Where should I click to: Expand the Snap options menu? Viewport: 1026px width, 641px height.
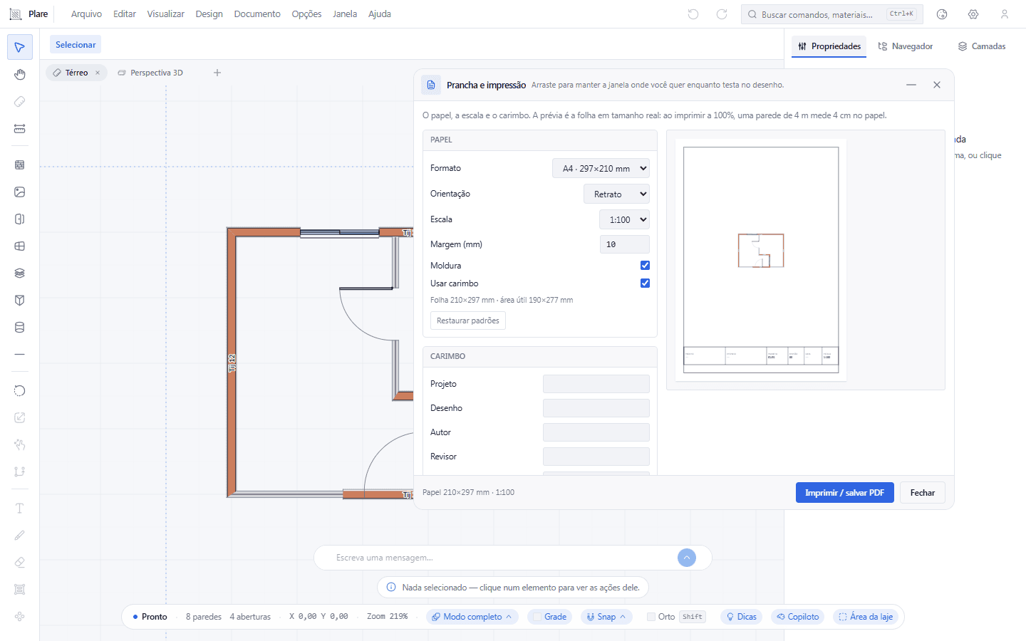pos(606,617)
